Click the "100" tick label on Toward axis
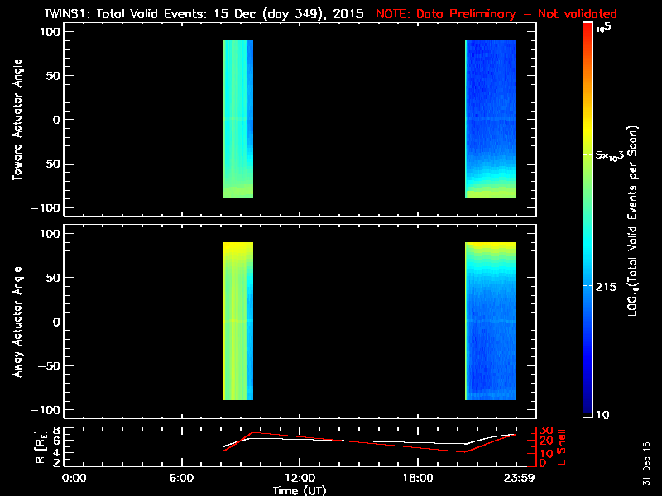 50,31
